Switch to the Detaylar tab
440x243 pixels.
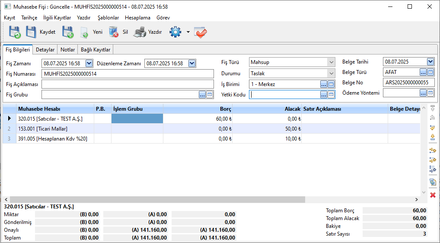[x=45, y=50]
